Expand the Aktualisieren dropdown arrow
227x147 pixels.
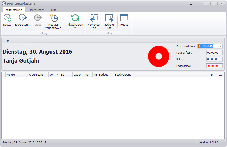click(75, 28)
